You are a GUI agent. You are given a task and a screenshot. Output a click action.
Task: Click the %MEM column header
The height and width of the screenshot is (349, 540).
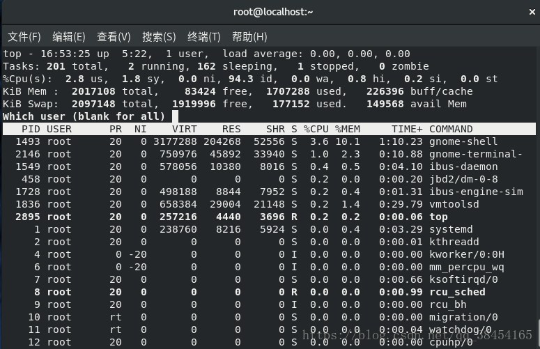click(x=347, y=129)
